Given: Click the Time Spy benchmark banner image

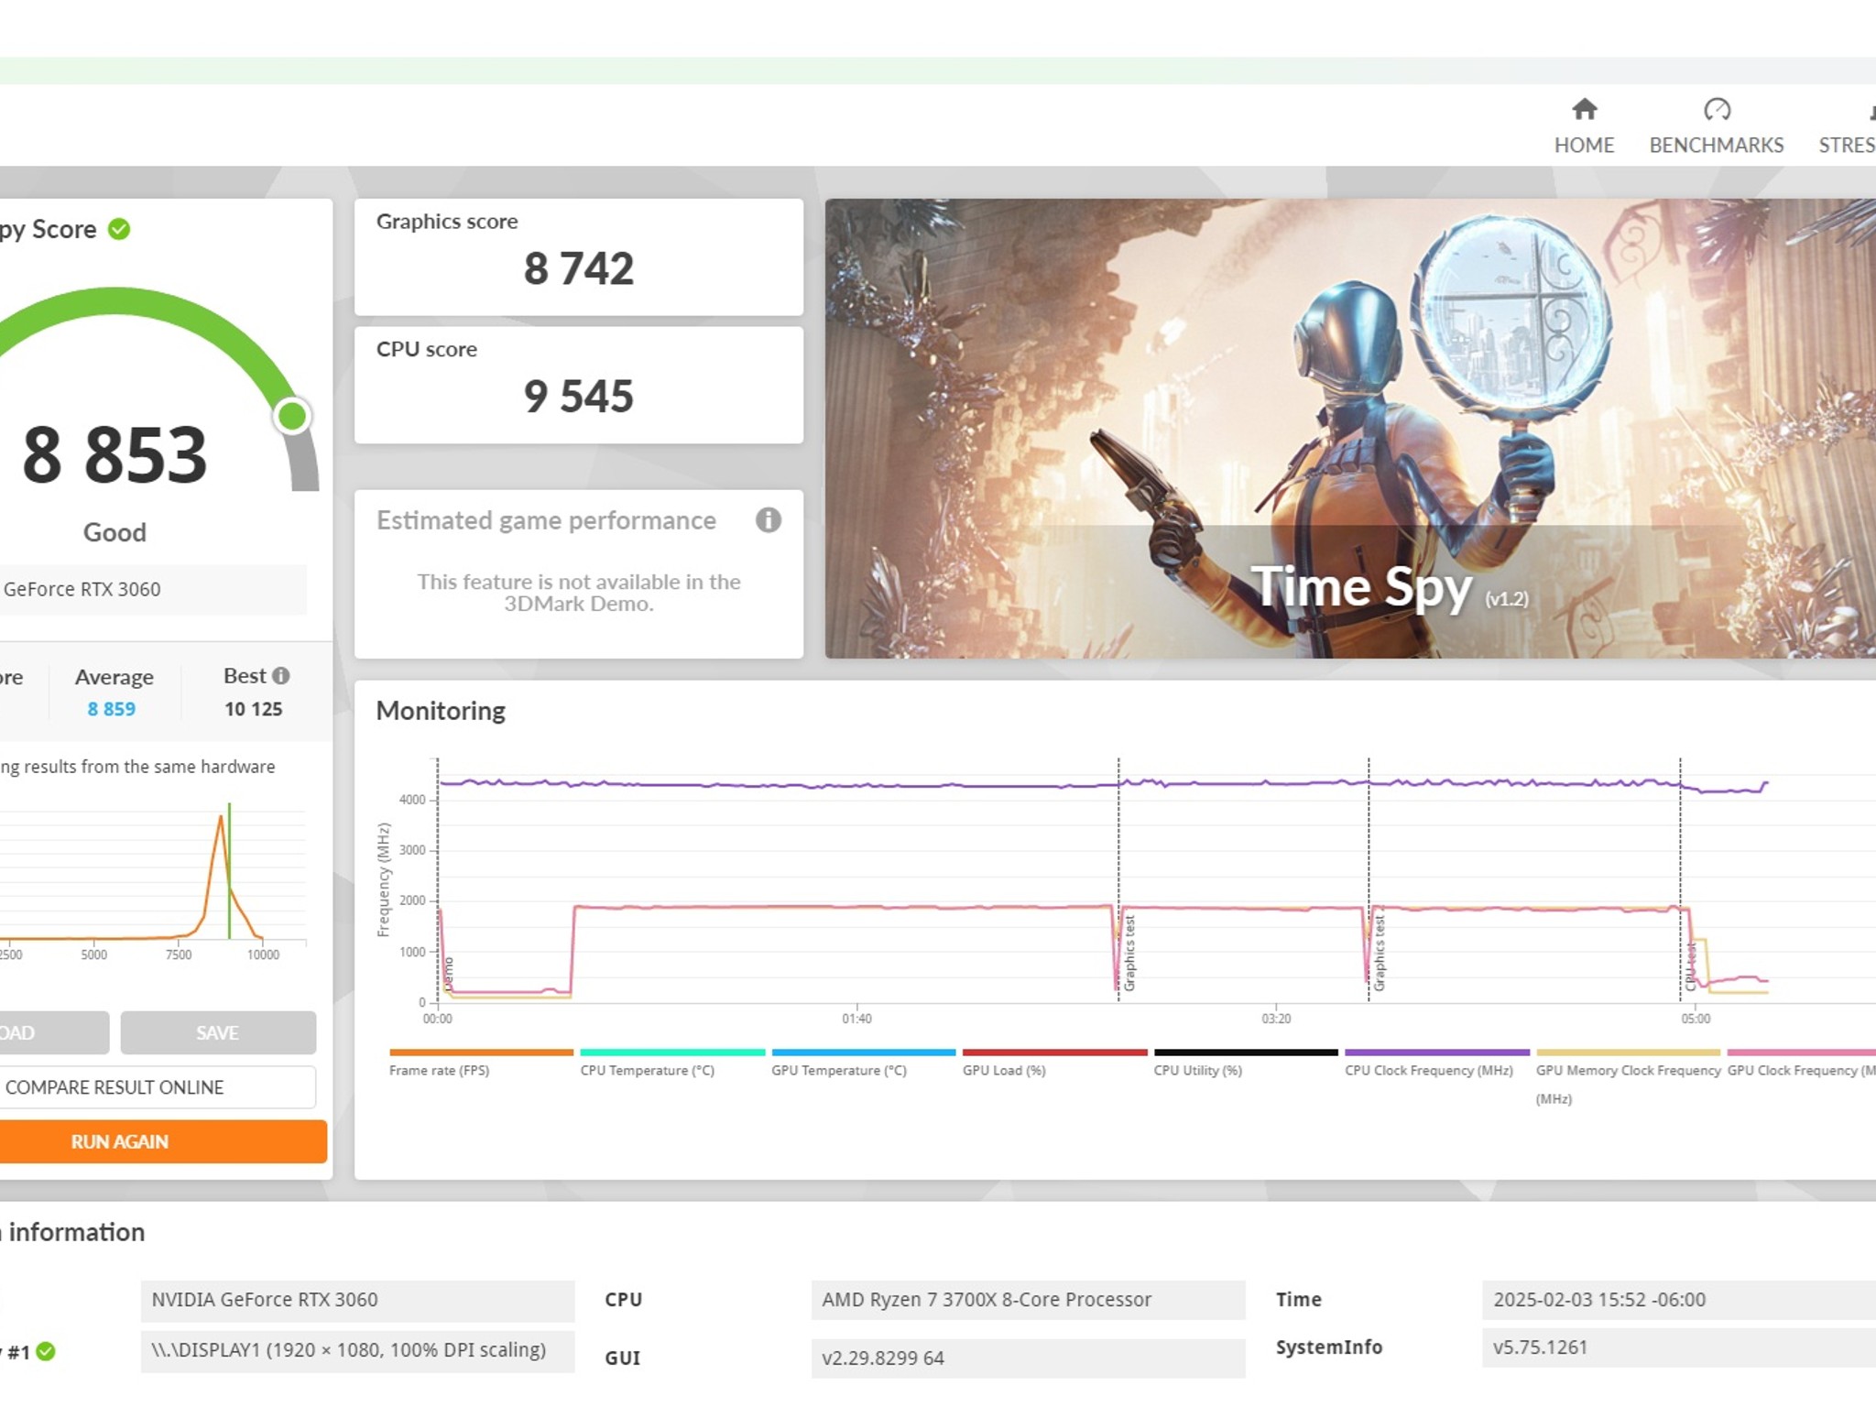Looking at the screenshot, I should 1350,429.
